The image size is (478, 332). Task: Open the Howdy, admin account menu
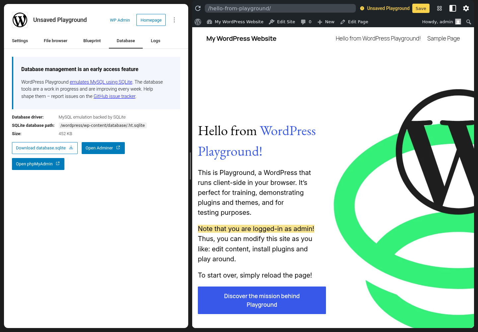[441, 22]
